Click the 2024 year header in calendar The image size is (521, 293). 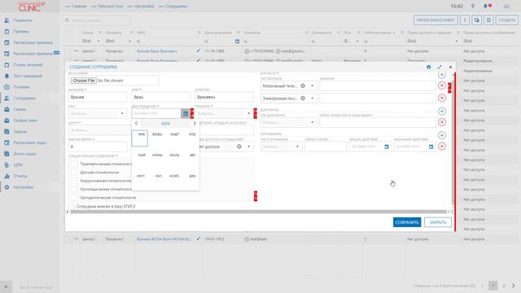[x=165, y=123]
